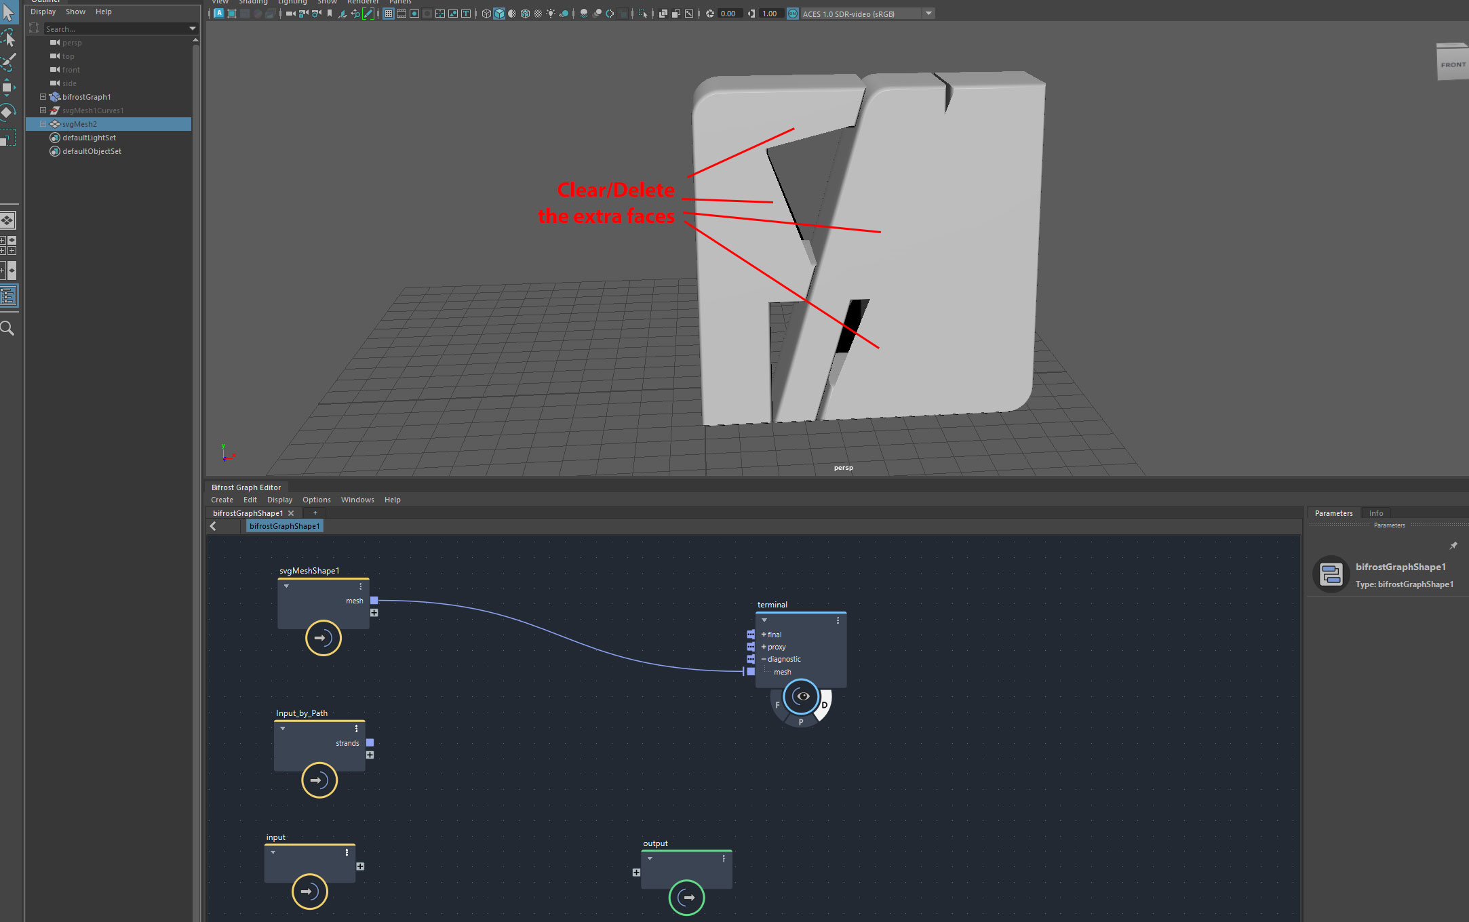This screenshot has height=922, width=1469.
Task: Click the Wireframe display icon in viewport toolbar
Action: click(486, 13)
